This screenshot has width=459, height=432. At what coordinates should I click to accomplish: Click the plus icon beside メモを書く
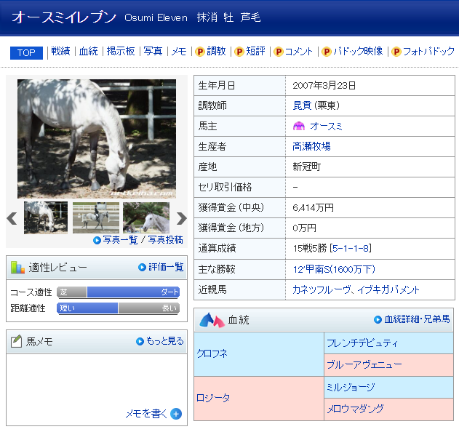coord(176,414)
